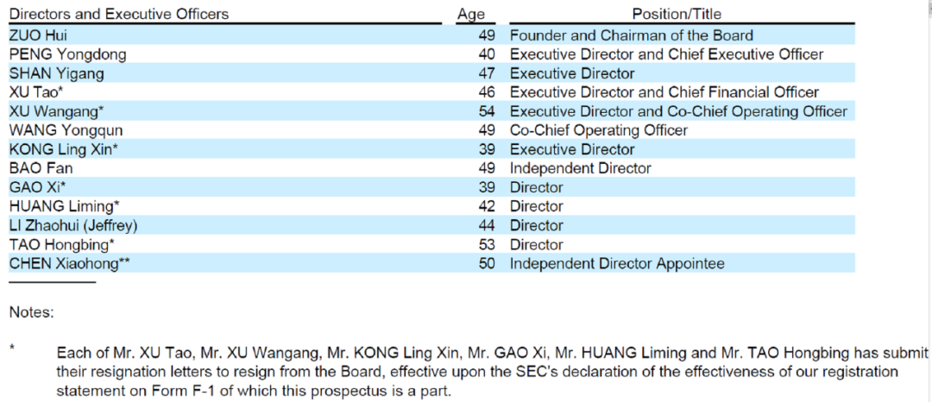
Task: Select LI Zhaohui (Jeffrey) in the table
Action: click(x=73, y=225)
